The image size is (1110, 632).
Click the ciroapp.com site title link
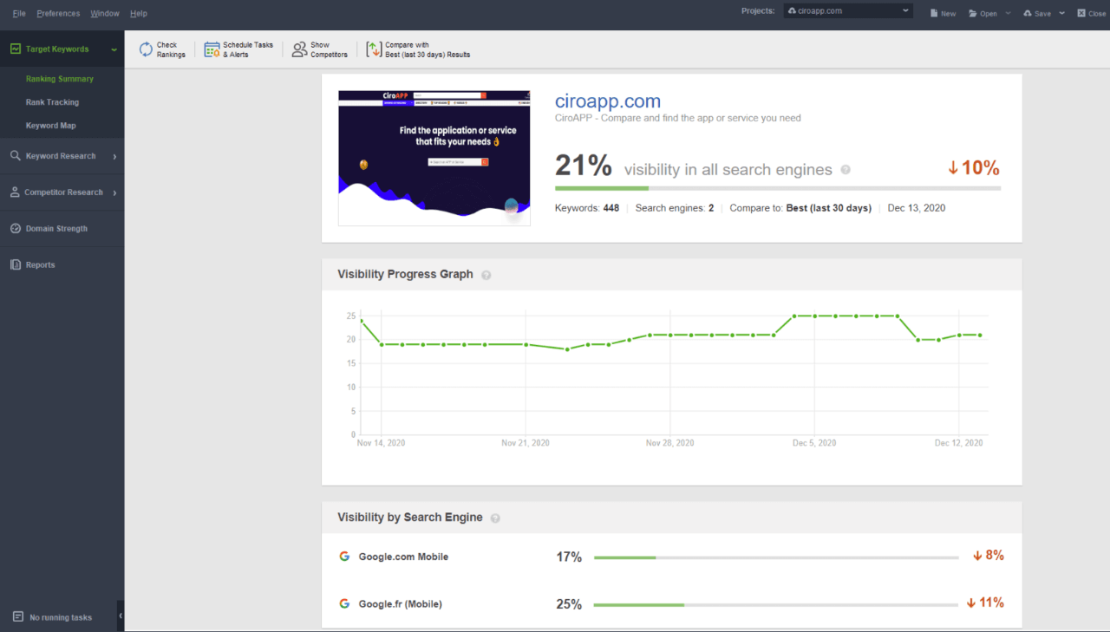click(x=608, y=101)
